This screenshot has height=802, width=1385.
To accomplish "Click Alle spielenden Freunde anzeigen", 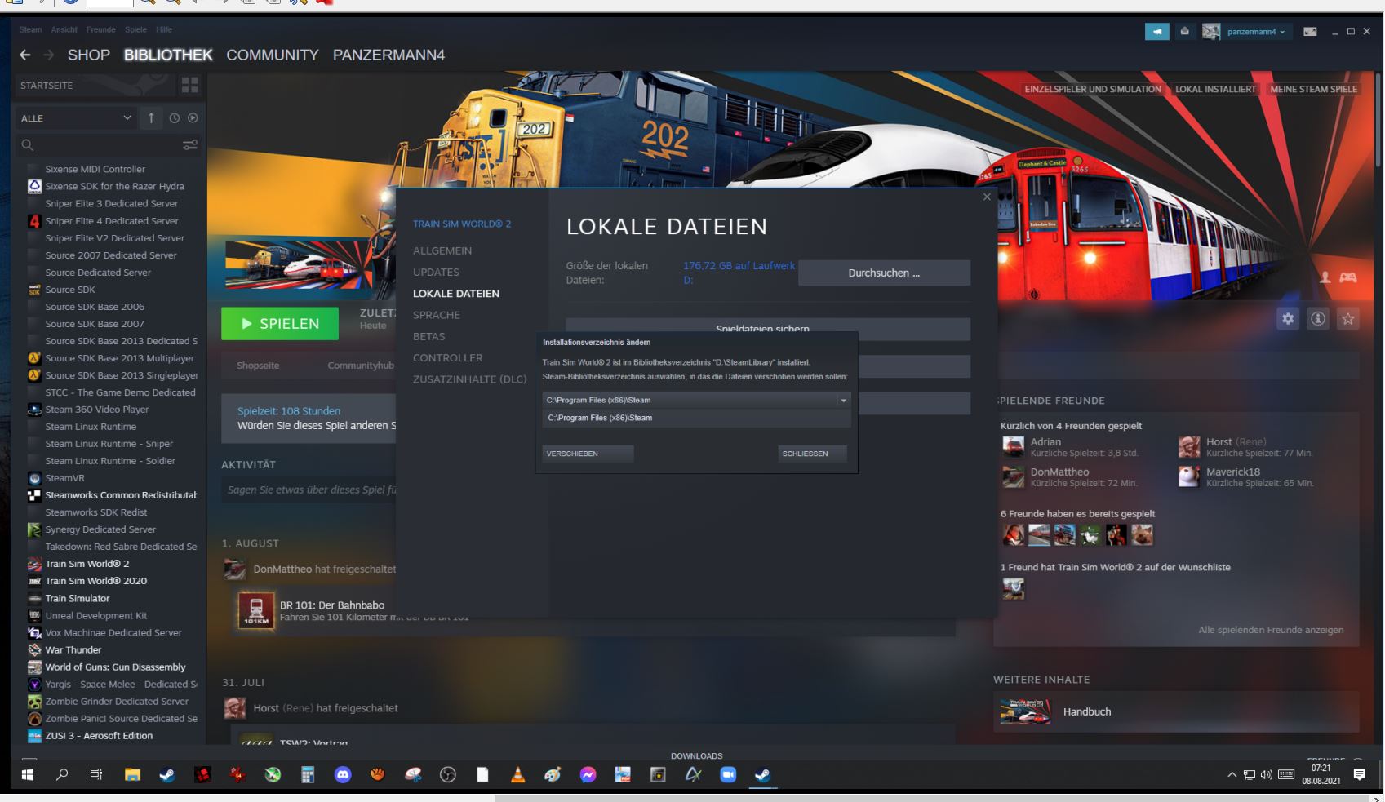I will click(x=1271, y=630).
